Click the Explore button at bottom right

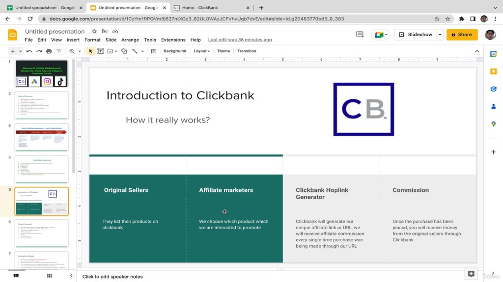click(x=471, y=274)
